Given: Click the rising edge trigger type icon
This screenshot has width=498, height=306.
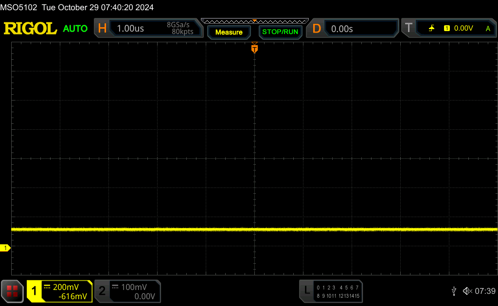Looking at the screenshot, I should [431, 29].
